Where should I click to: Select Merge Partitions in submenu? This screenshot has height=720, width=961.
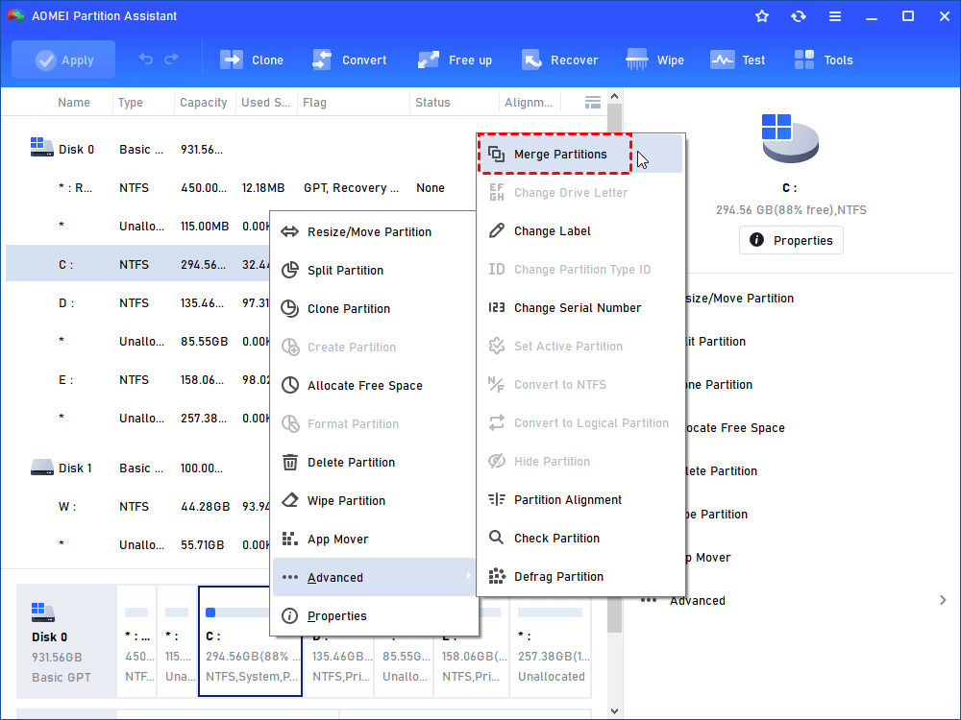(579, 155)
